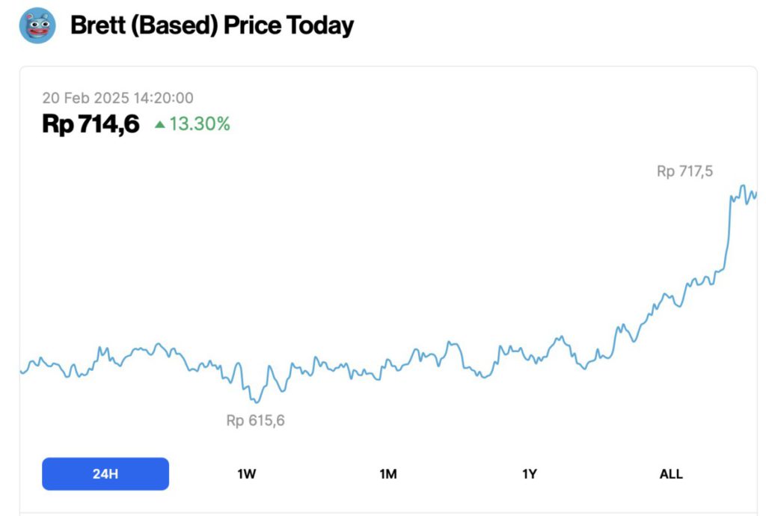Click the 'Rp' currency prefix of the current price
Image resolution: width=766 pixels, height=516 pixels.
[x=57, y=124]
